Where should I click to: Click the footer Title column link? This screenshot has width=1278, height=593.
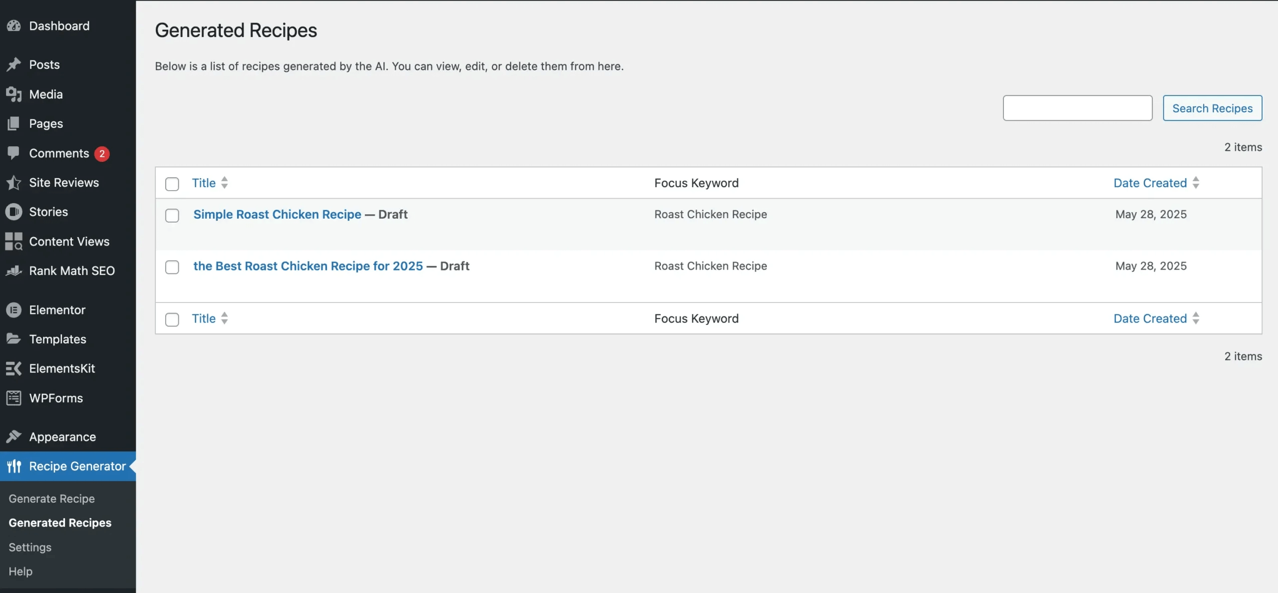[204, 318]
